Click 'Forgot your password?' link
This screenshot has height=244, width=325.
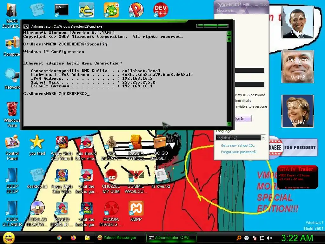pos(239,152)
